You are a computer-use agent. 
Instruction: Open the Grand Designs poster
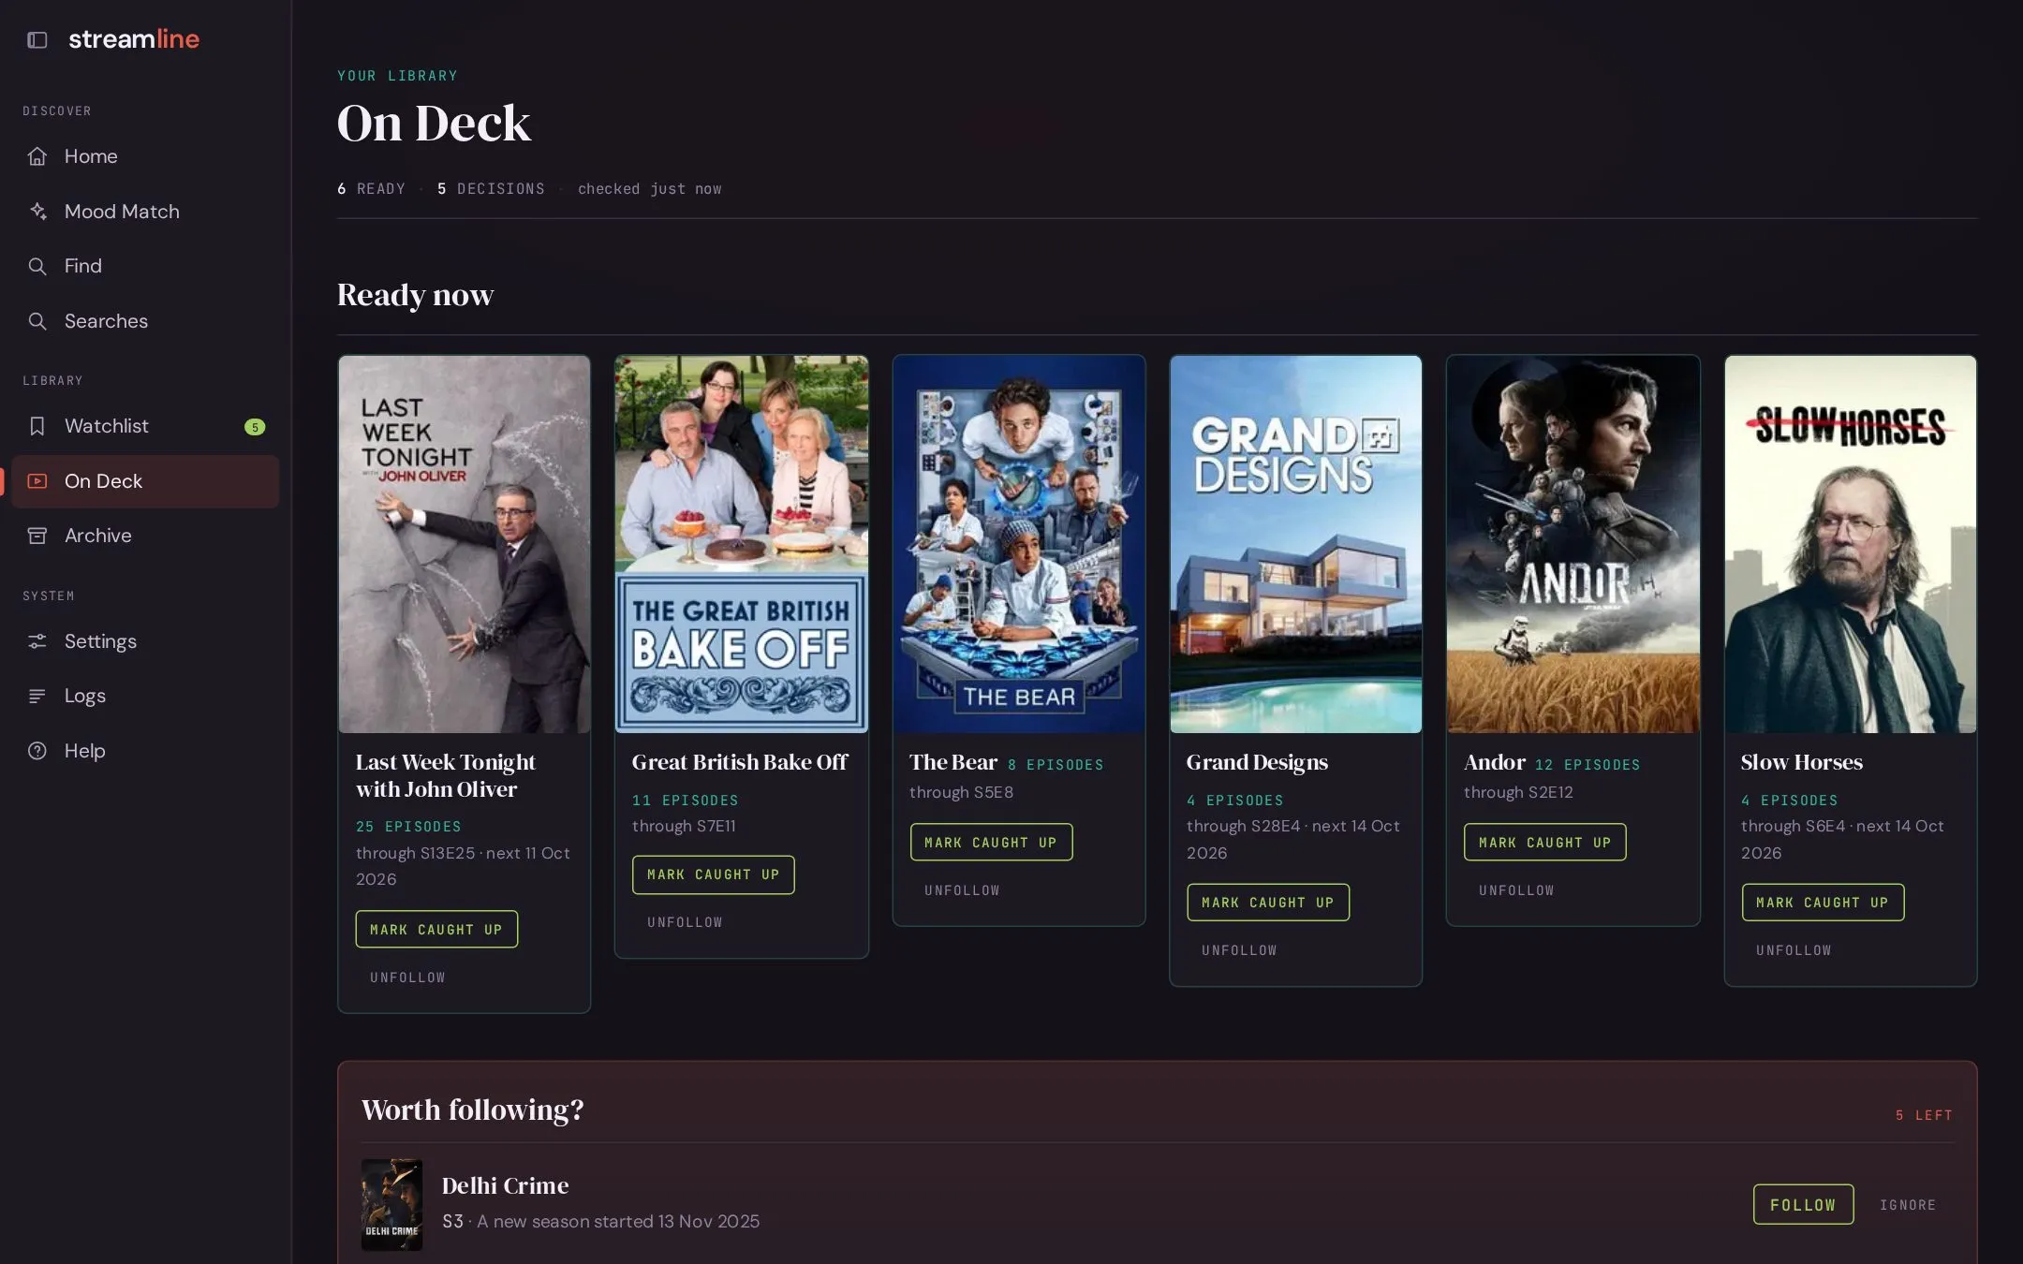(1296, 544)
